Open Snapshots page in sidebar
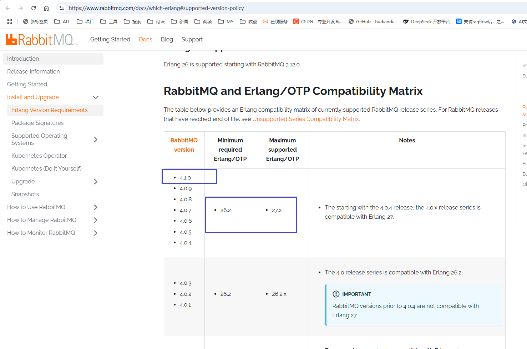527x349 pixels. click(25, 194)
